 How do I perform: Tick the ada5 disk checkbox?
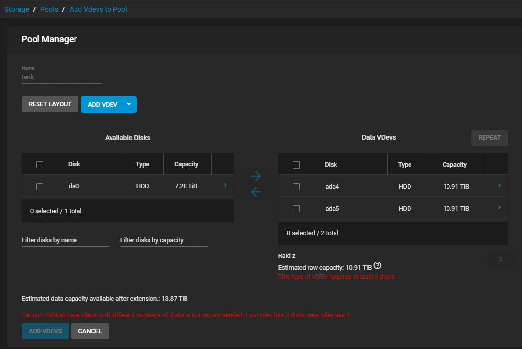[x=296, y=209]
